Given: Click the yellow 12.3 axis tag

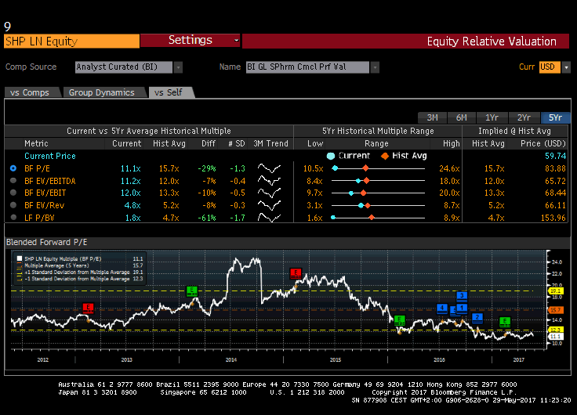Looking at the screenshot, I should coord(555,330).
